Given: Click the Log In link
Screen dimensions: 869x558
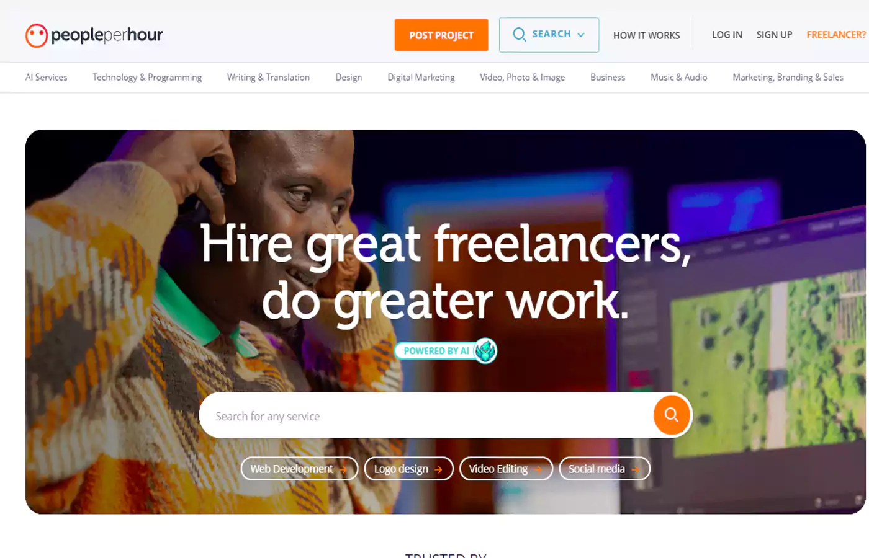Looking at the screenshot, I should point(727,35).
